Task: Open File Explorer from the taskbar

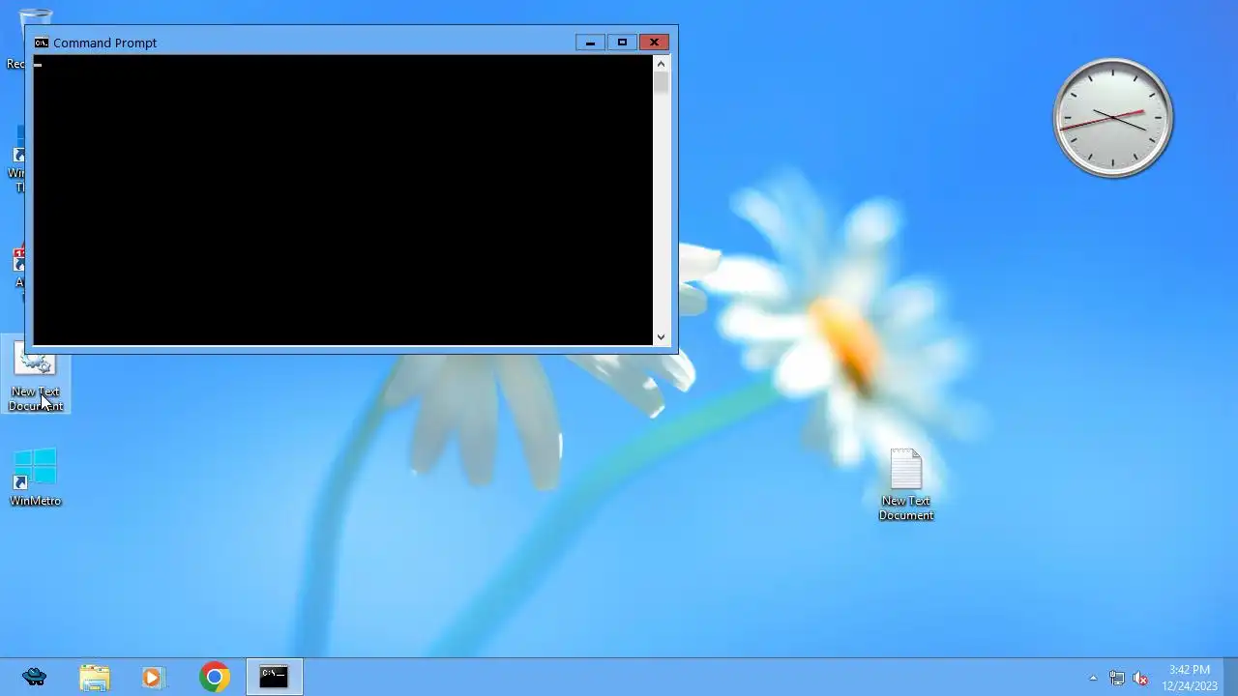Action: [94, 678]
